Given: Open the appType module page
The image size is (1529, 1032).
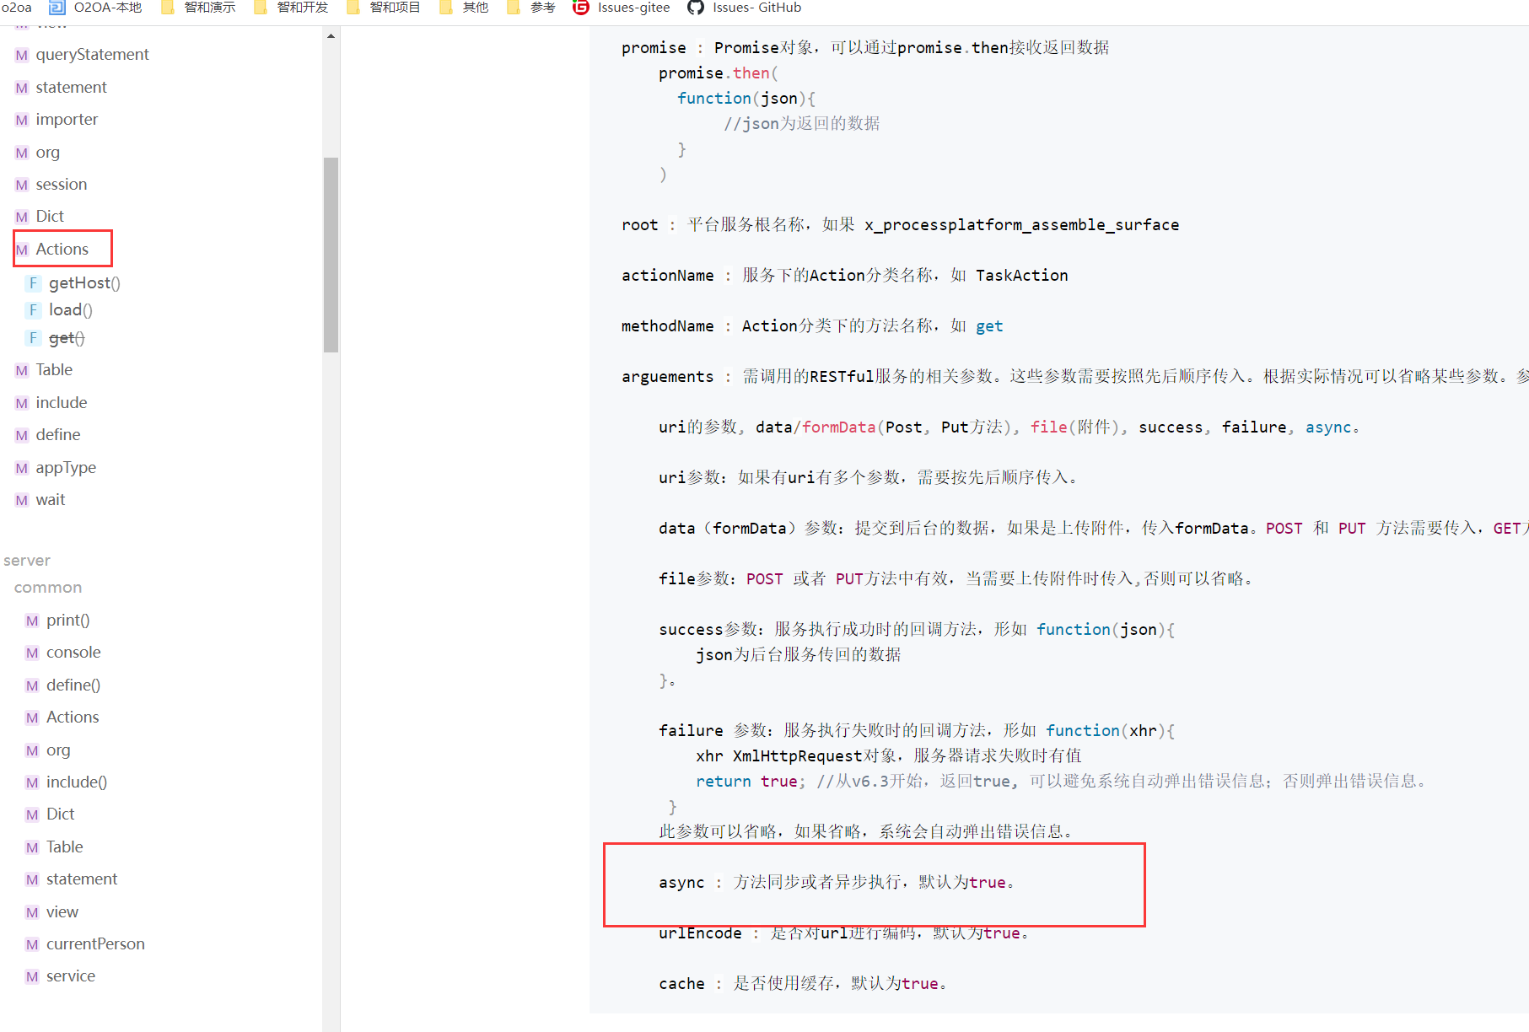Looking at the screenshot, I should (66, 468).
